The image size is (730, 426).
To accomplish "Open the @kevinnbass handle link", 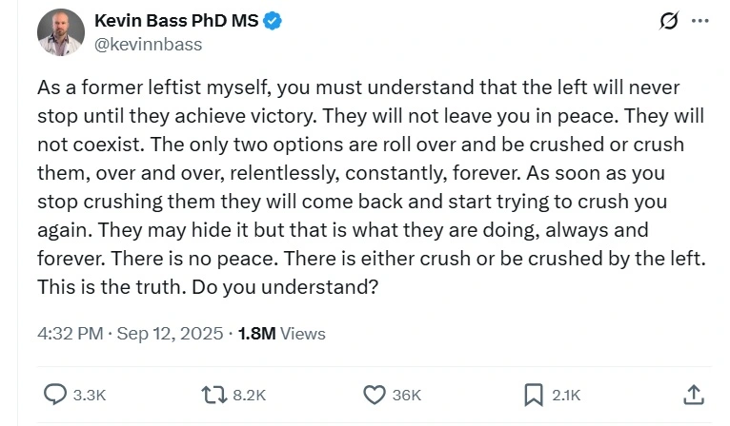I will (x=148, y=44).
